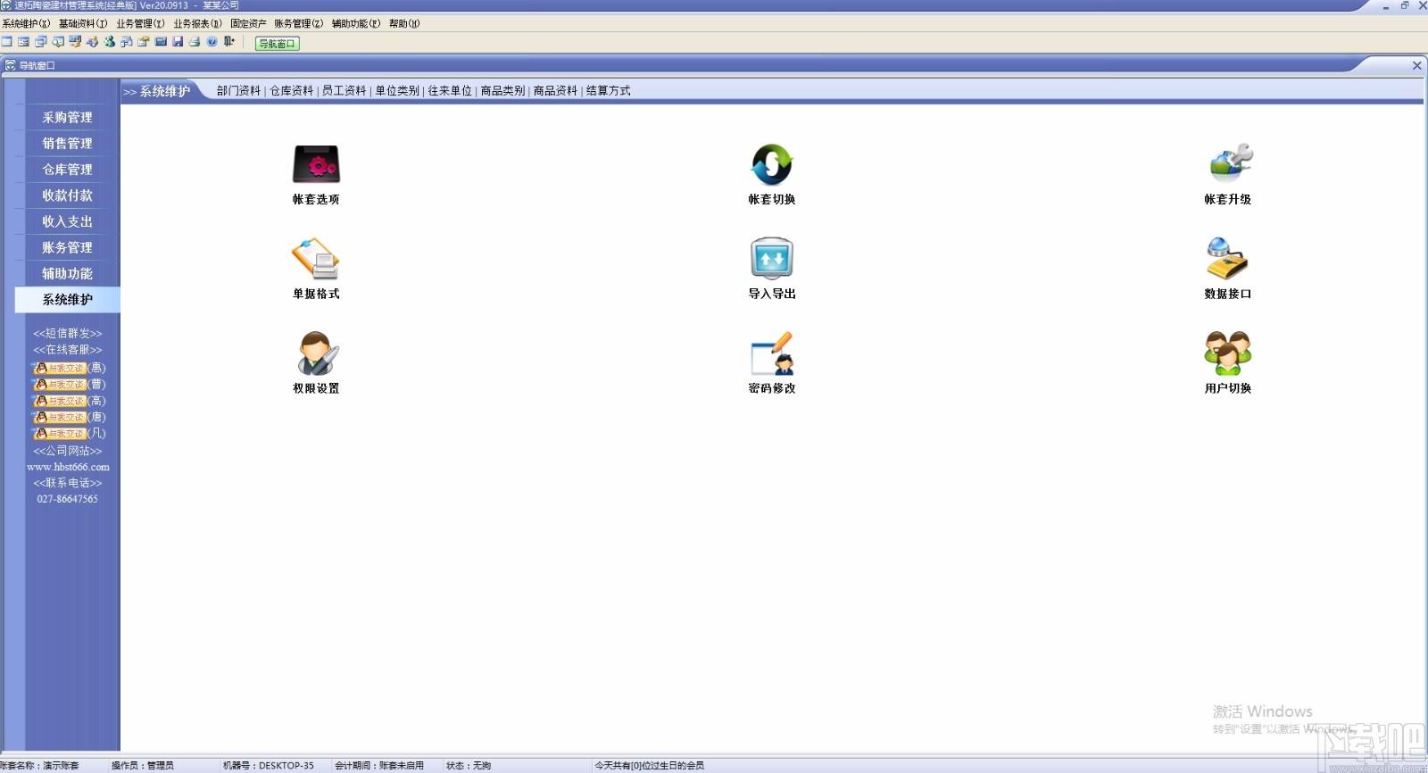Open the 帐套切换 icon

tap(772, 164)
